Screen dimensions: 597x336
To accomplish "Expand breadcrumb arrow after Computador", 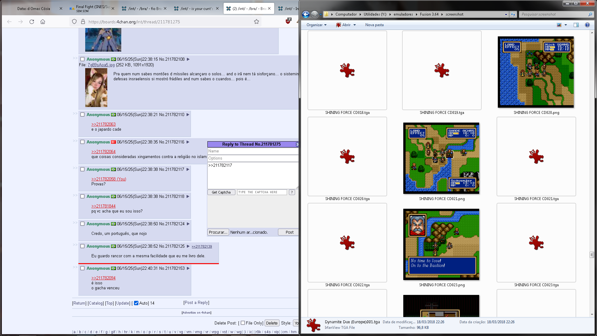I will click(360, 14).
